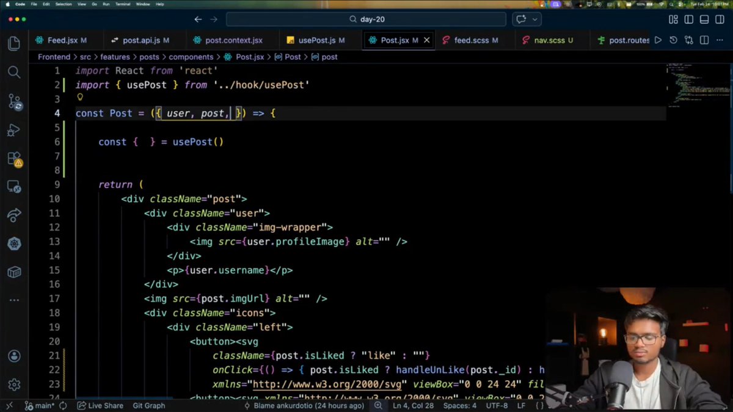
Task: Go back with the left arrow
Action: click(198, 20)
